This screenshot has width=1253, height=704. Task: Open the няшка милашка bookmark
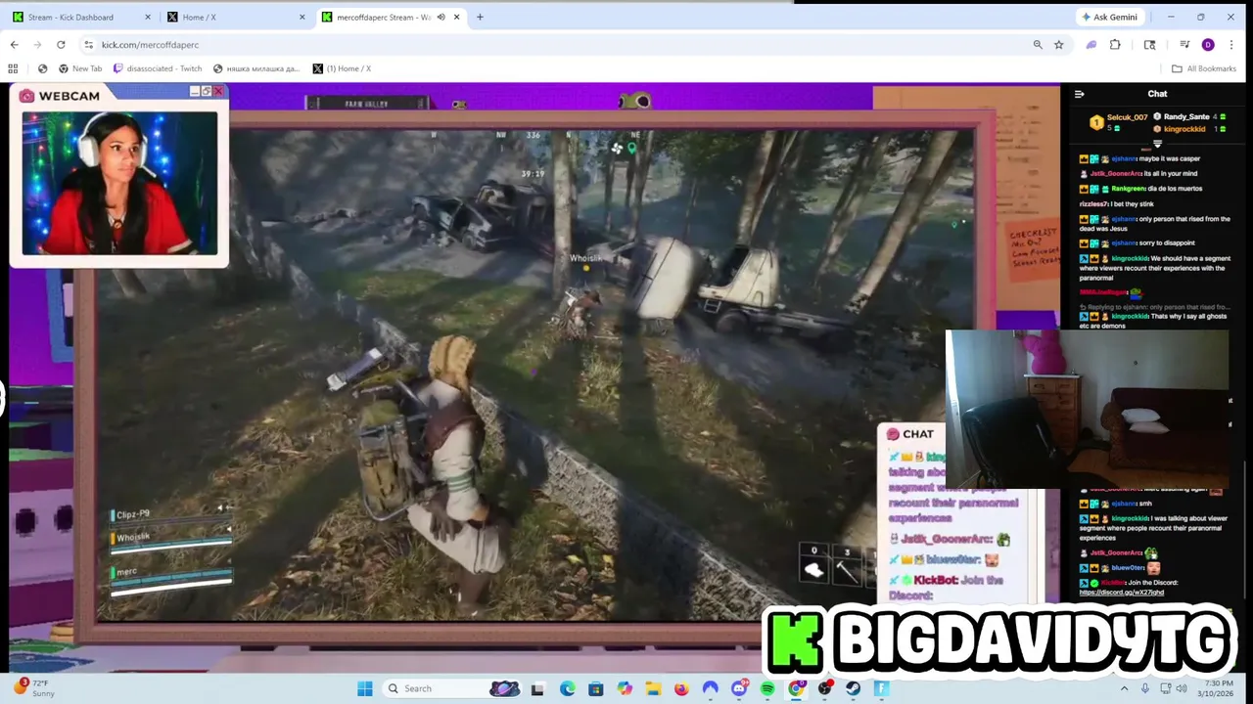tap(256, 68)
